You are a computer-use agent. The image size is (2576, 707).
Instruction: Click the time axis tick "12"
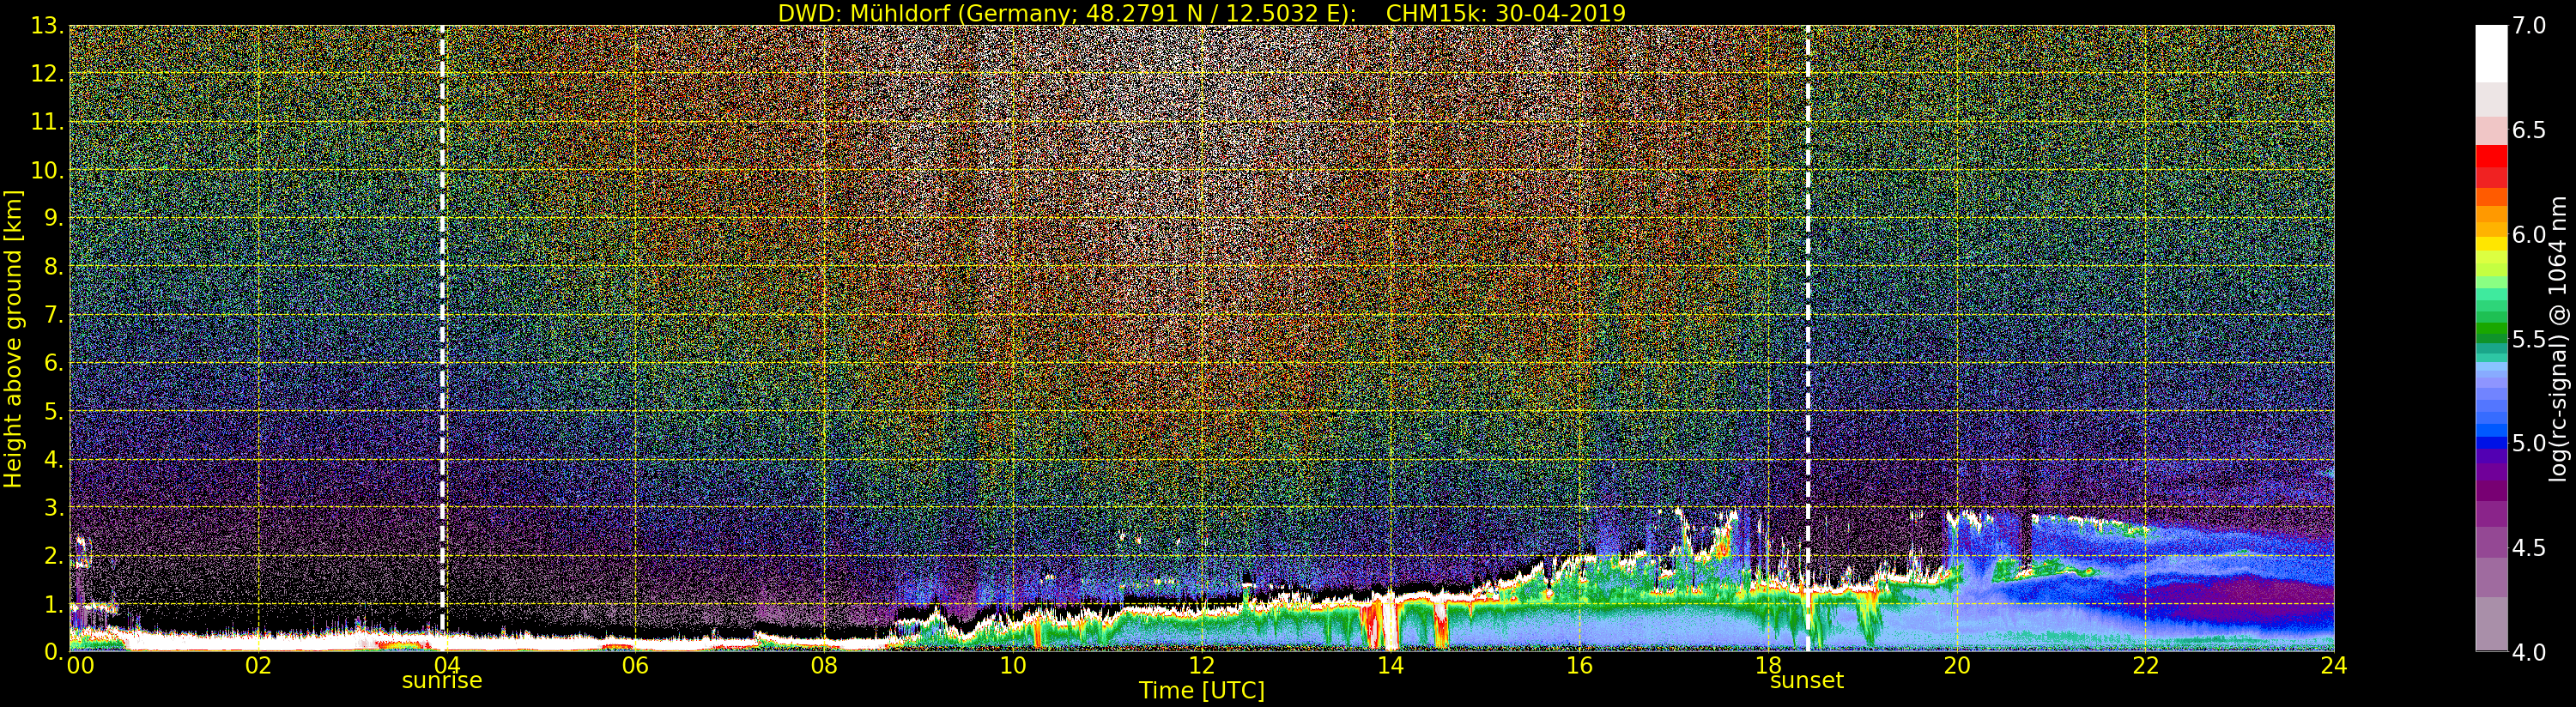click(1201, 666)
